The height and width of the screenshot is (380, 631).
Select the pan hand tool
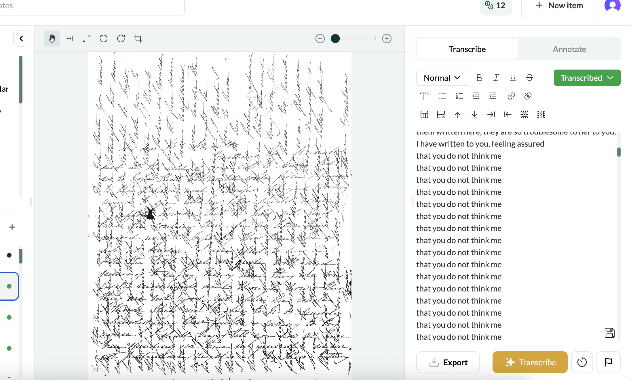tap(52, 39)
